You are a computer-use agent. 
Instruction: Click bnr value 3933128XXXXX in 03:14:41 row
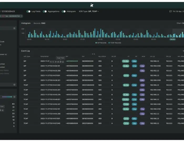click(88, 85)
